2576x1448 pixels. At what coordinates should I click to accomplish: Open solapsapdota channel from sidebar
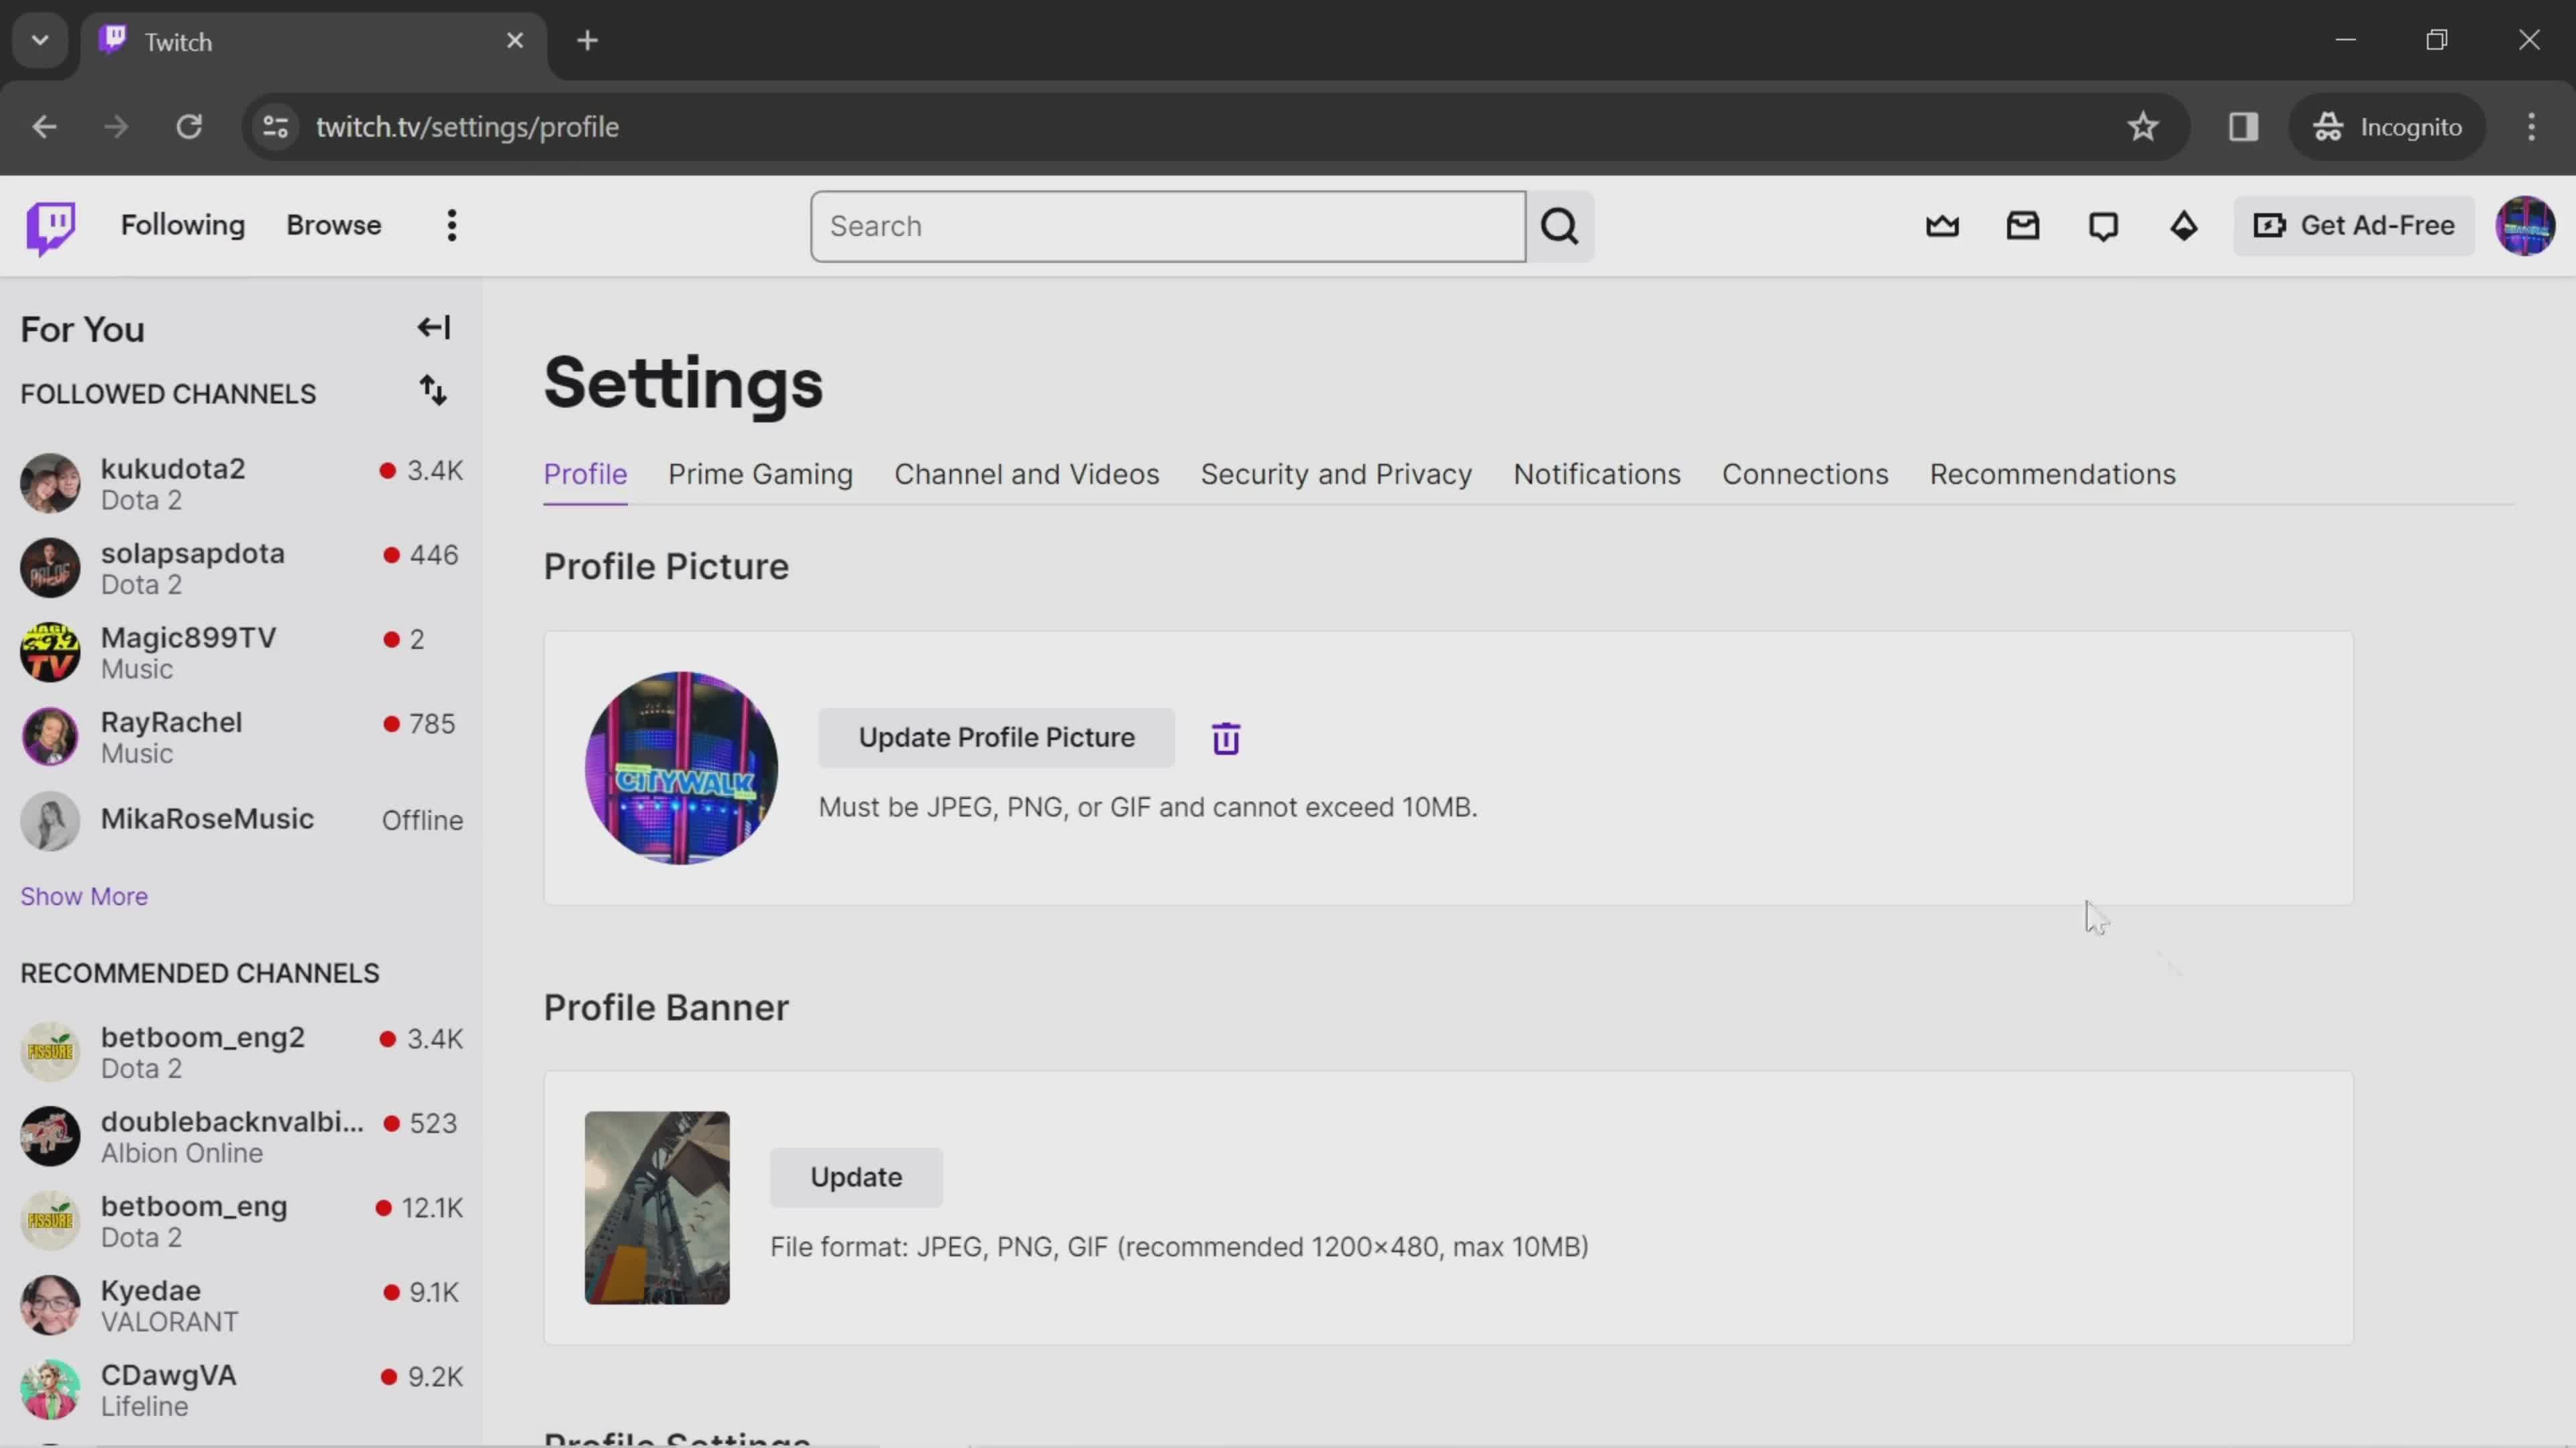(x=241, y=568)
